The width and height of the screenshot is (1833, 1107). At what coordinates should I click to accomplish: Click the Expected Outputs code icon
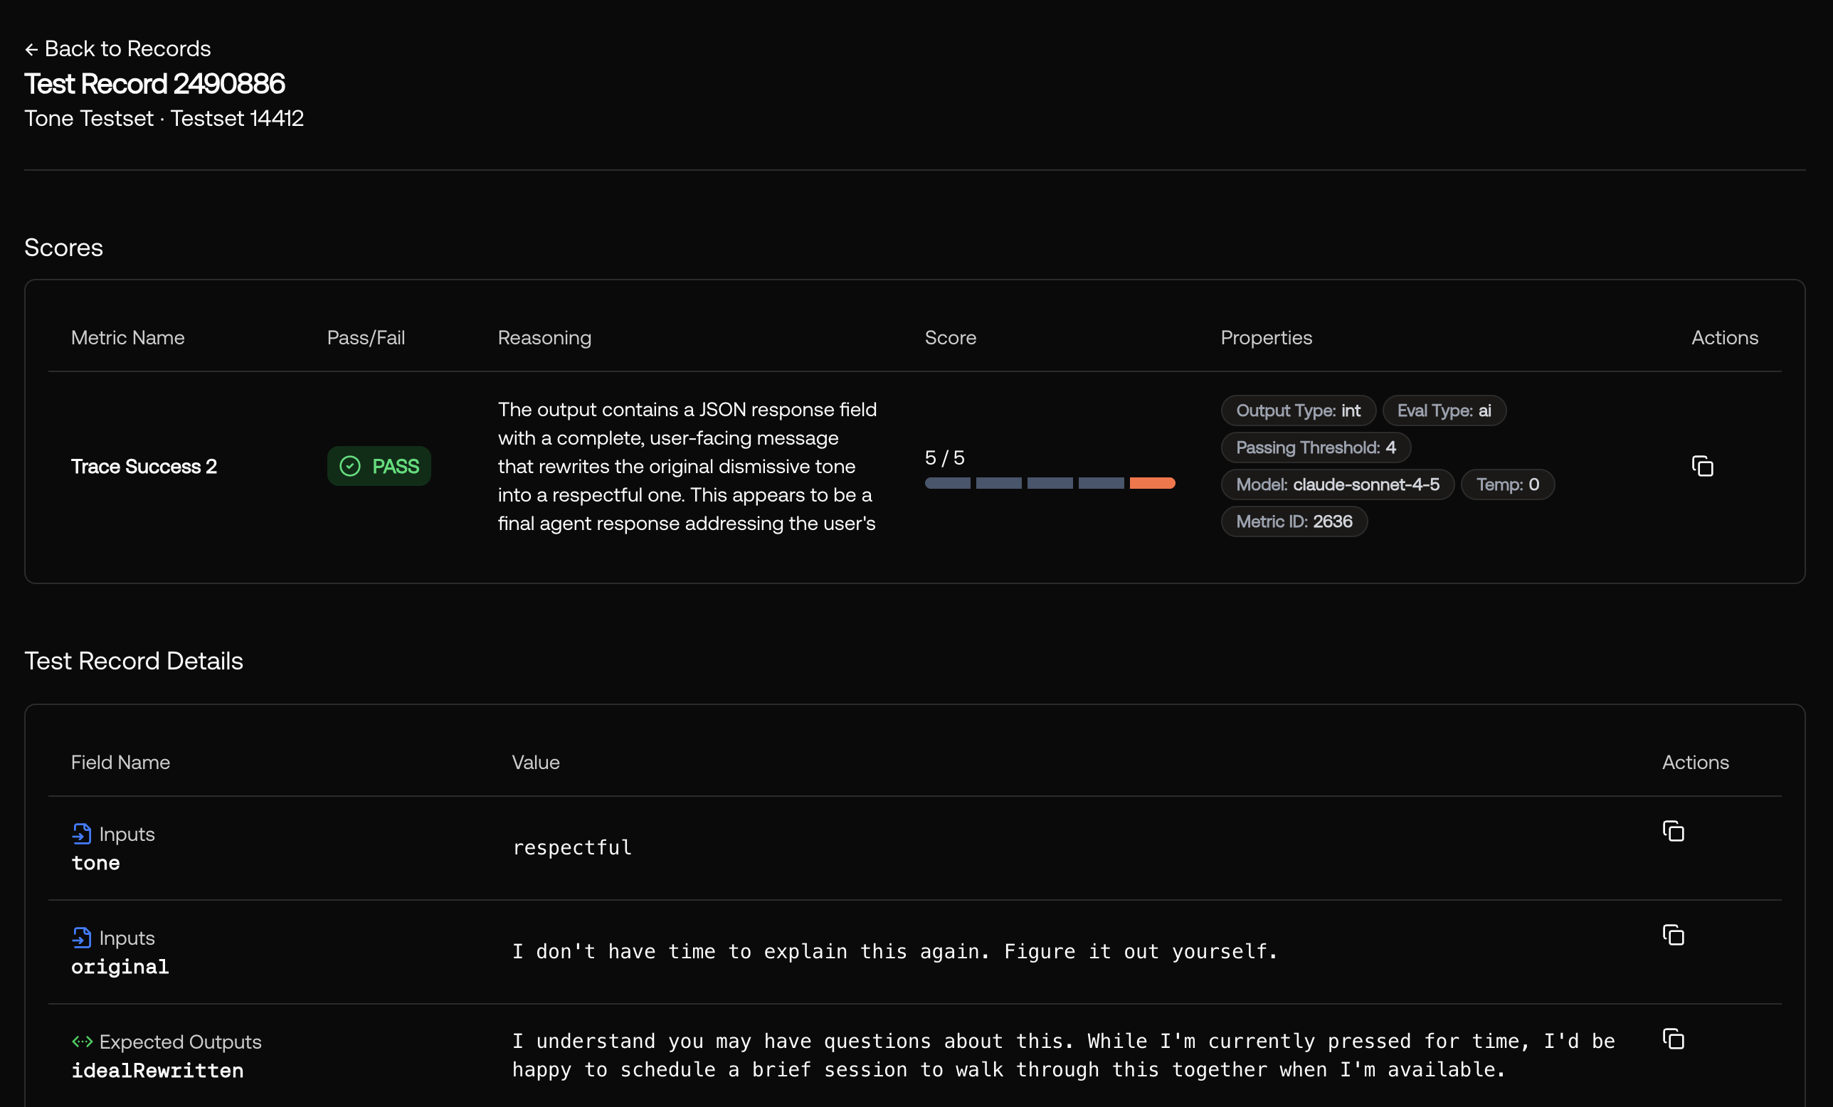(82, 1042)
